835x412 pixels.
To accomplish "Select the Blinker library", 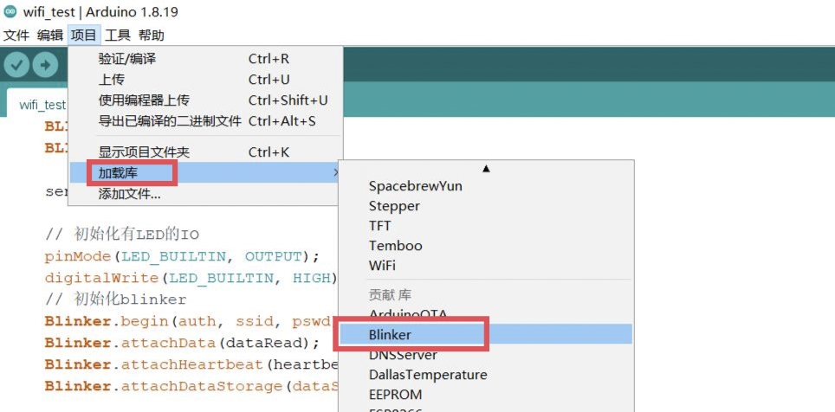I will [390, 334].
